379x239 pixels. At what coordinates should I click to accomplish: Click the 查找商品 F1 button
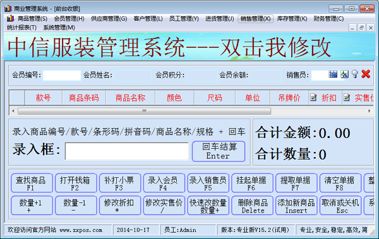click(x=32, y=183)
